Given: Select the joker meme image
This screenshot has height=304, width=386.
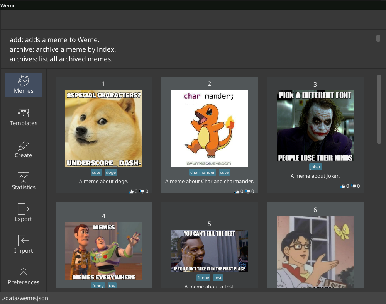Looking at the screenshot, I should pos(315,126).
